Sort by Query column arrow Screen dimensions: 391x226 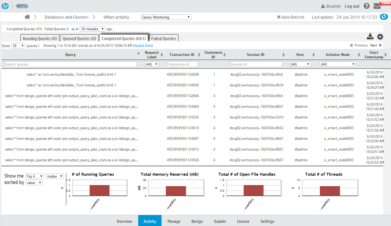point(138,53)
